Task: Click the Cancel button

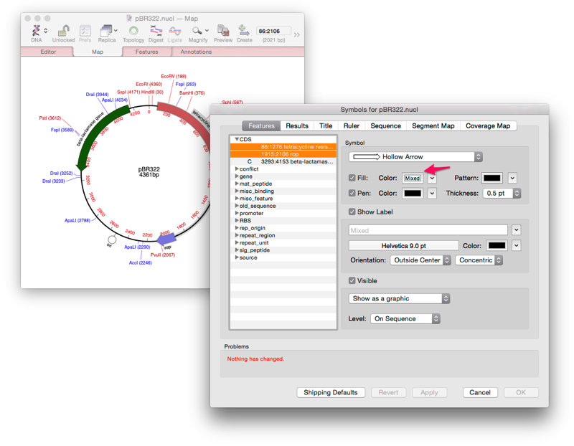Action: (480, 393)
